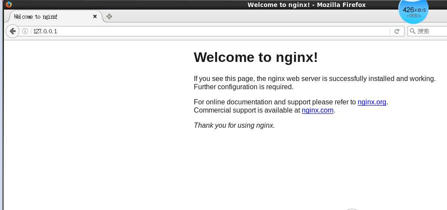This screenshot has height=210, width=447.
Task: Click the Firefox logo in title bar
Action: 9,4
